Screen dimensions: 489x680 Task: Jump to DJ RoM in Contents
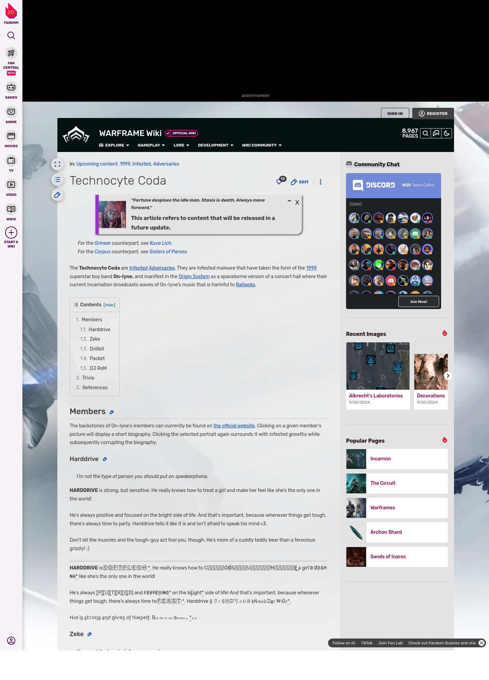(98, 368)
